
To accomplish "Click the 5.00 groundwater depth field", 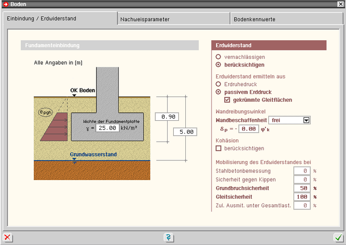I will point(184,132).
